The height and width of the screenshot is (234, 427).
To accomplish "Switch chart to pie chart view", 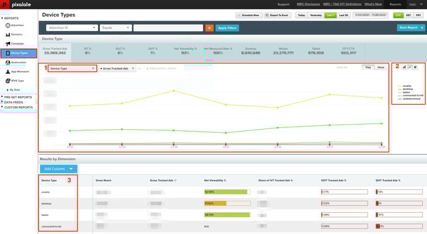I will click(x=415, y=67).
